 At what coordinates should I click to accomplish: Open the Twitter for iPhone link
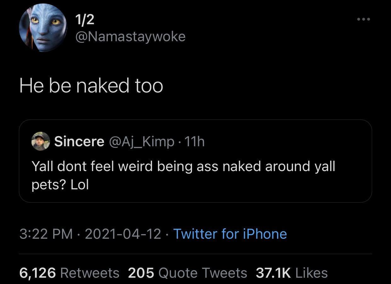coord(230,234)
